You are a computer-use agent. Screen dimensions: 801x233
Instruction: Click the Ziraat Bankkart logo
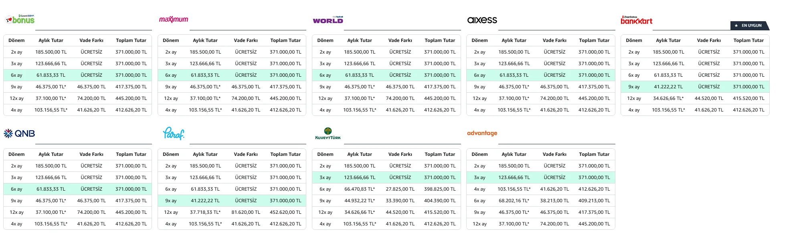tap(637, 20)
